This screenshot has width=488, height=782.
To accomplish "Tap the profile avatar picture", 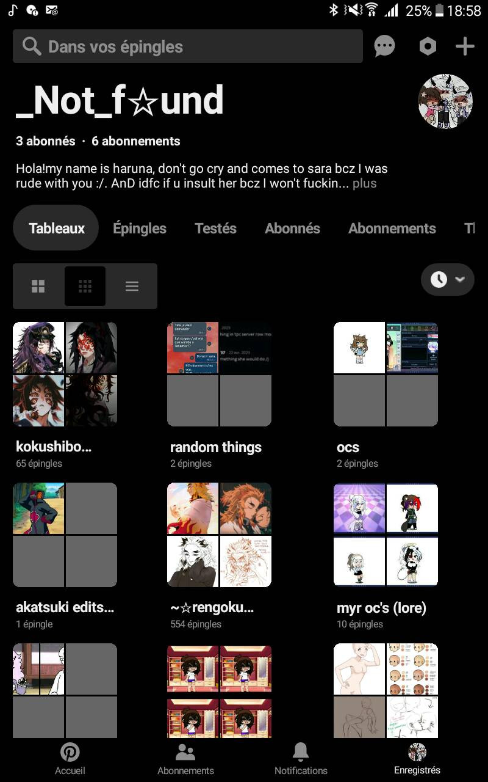I will pyautogui.click(x=445, y=101).
